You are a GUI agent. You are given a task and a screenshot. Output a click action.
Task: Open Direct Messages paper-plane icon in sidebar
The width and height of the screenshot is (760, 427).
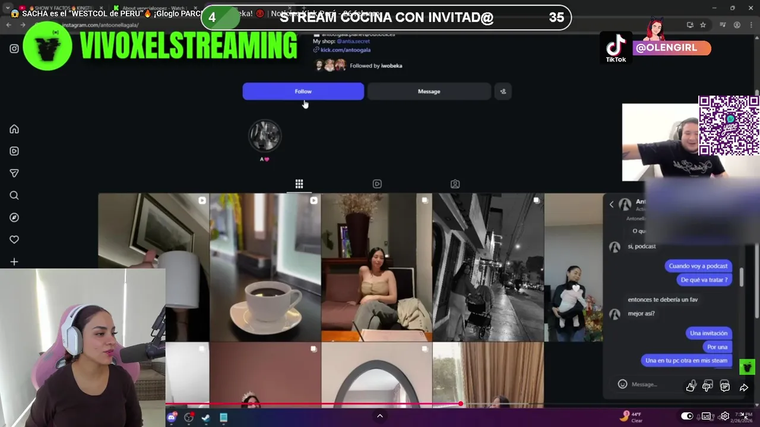(x=14, y=173)
